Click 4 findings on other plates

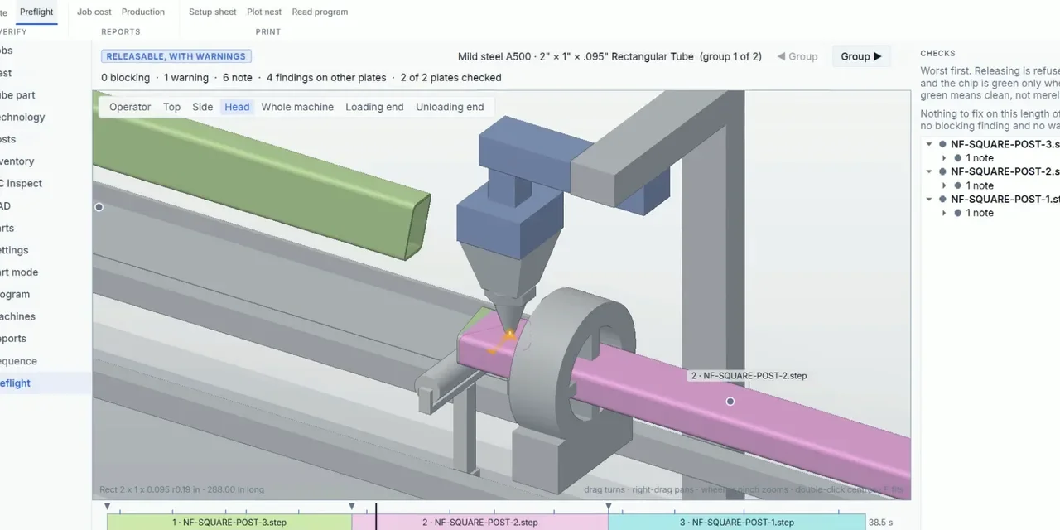pyautogui.click(x=326, y=78)
